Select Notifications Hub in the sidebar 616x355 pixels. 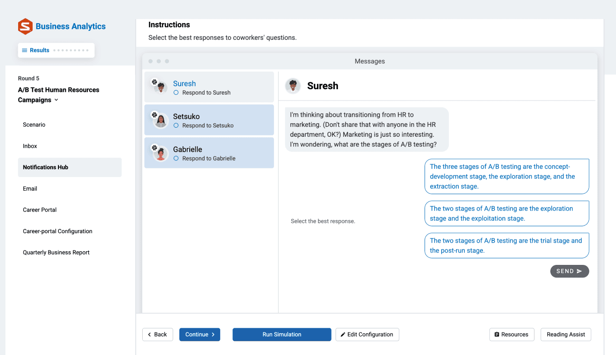[x=70, y=167]
